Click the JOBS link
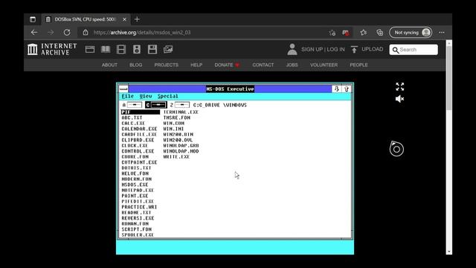 [292, 65]
